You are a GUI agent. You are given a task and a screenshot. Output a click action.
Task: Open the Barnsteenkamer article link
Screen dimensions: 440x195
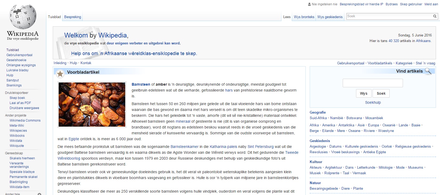click(184, 147)
